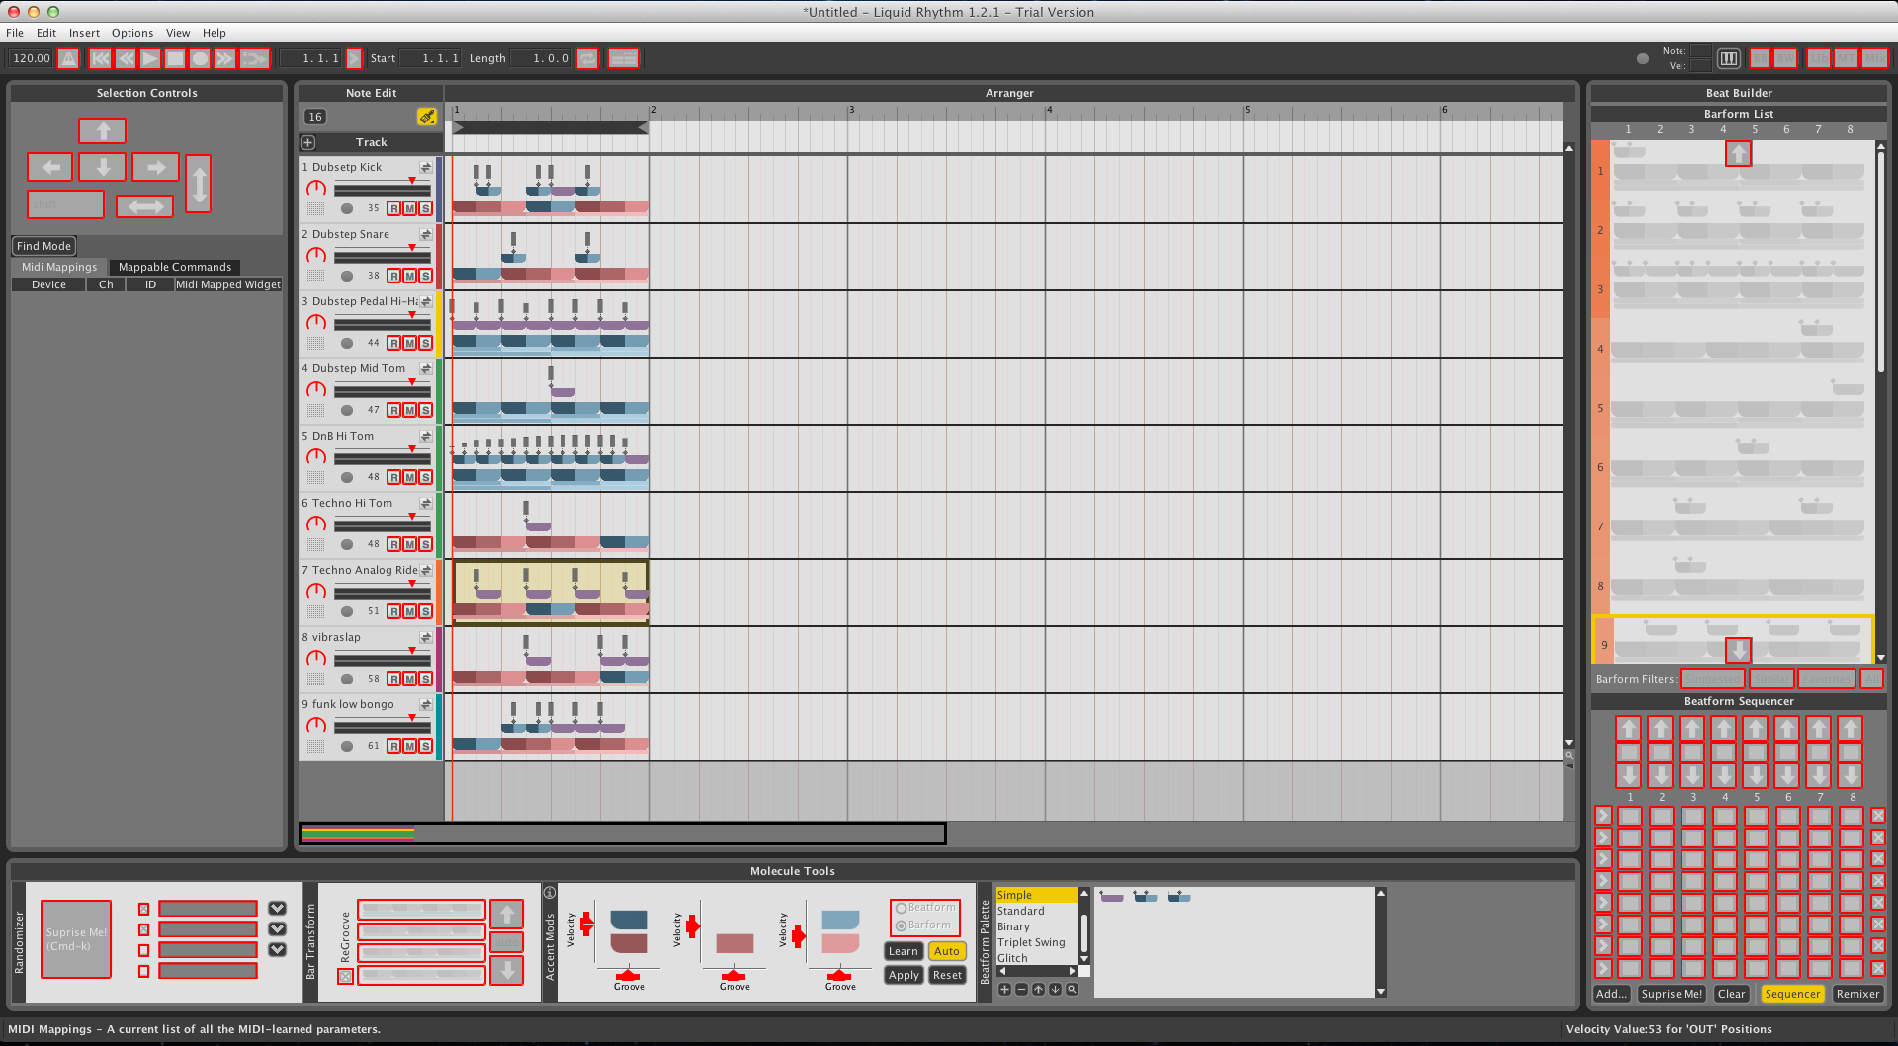Screen dimensions: 1898x1046
Task: Toggle the loop button beside the Length field
Action: click(587, 58)
